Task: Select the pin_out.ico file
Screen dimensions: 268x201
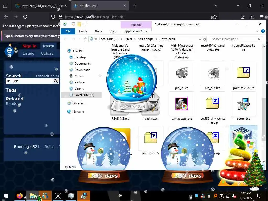Action: tap(213, 76)
